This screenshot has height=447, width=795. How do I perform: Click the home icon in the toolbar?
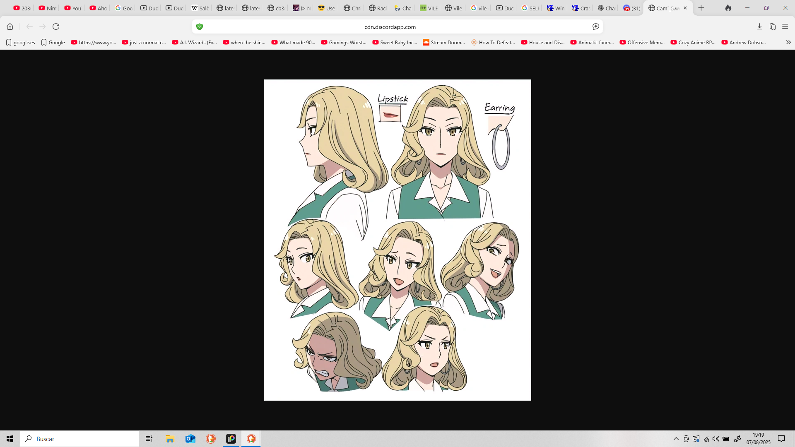point(10,26)
